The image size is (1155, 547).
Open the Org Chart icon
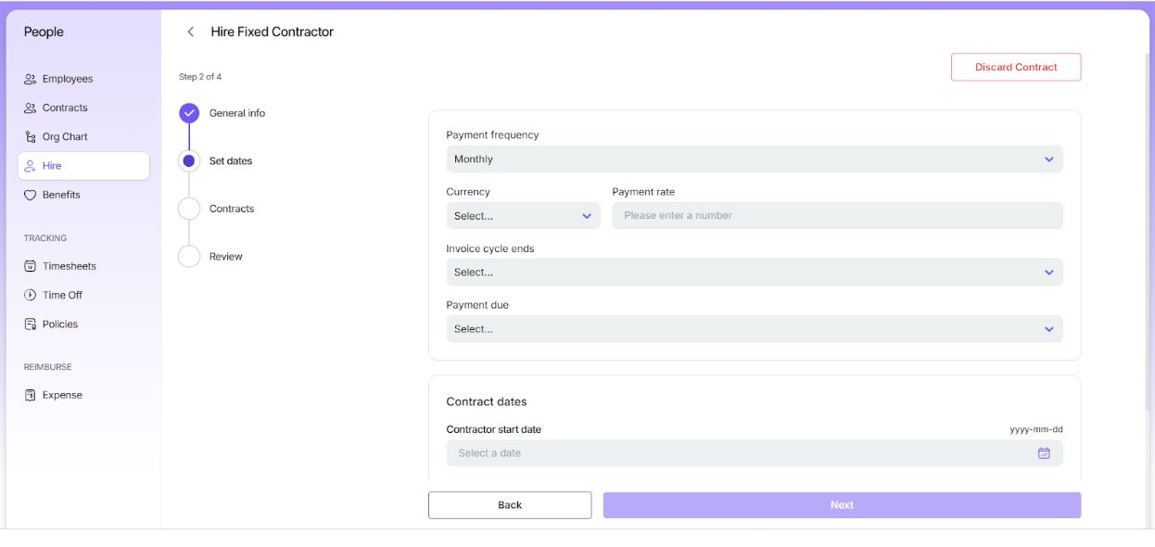31,137
